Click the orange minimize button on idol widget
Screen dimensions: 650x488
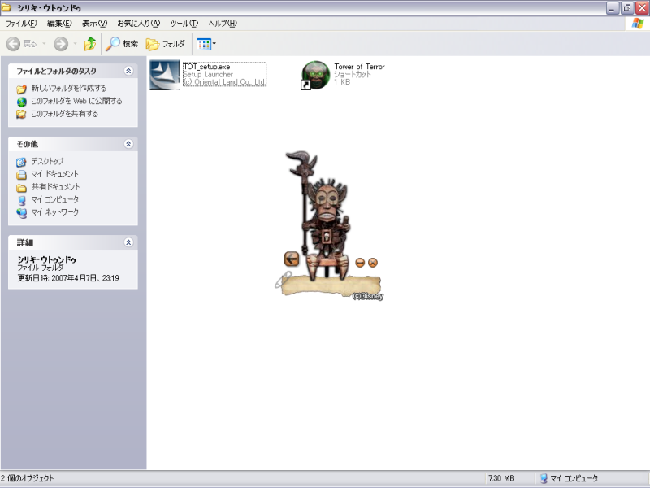click(x=360, y=263)
